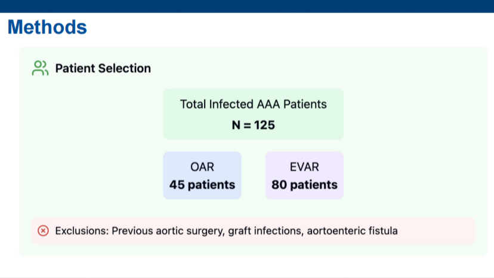Click the red exclusions X-circle icon
The width and height of the screenshot is (494, 278).
(x=43, y=231)
